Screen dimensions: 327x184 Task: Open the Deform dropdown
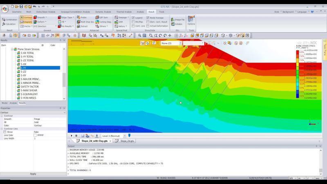coord(40,22)
